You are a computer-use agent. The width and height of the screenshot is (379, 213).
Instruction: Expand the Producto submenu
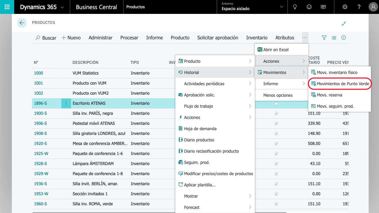tap(215, 61)
